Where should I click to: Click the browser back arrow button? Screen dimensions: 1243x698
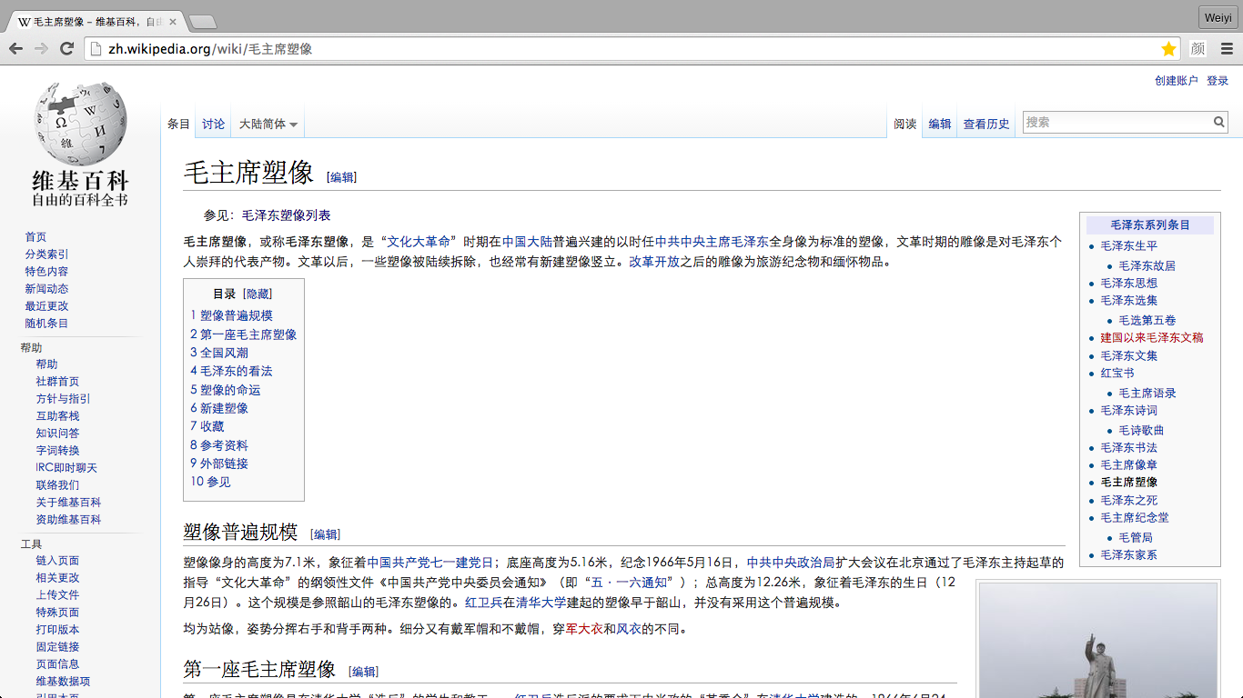[x=16, y=49]
